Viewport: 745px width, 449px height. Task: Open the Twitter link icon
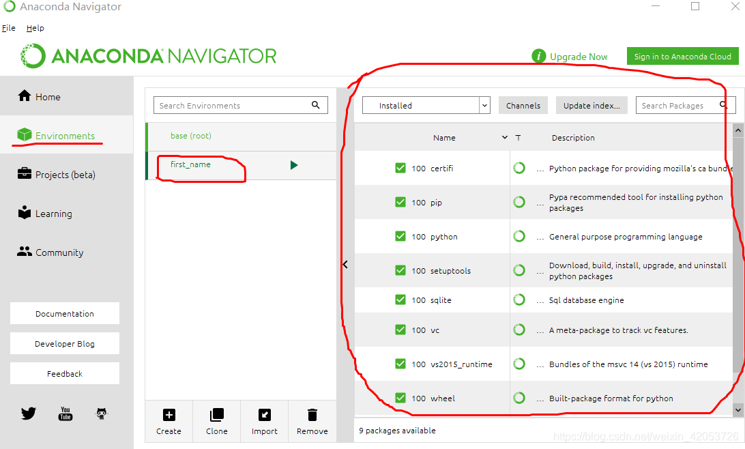tap(29, 413)
